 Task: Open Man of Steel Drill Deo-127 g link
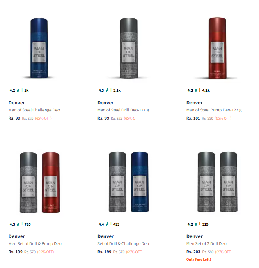click(x=123, y=110)
